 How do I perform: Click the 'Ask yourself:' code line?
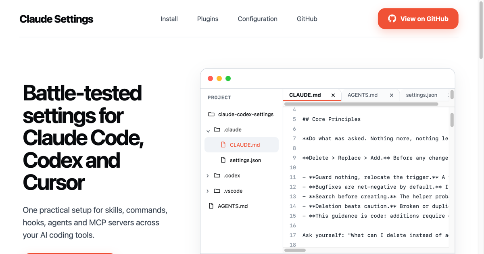tap(375, 235)
